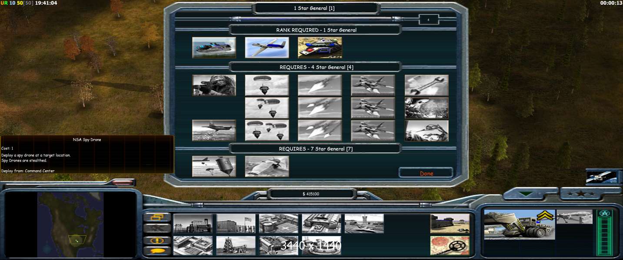Select the second 7 Star General power icon

click(x=267, y=166)
